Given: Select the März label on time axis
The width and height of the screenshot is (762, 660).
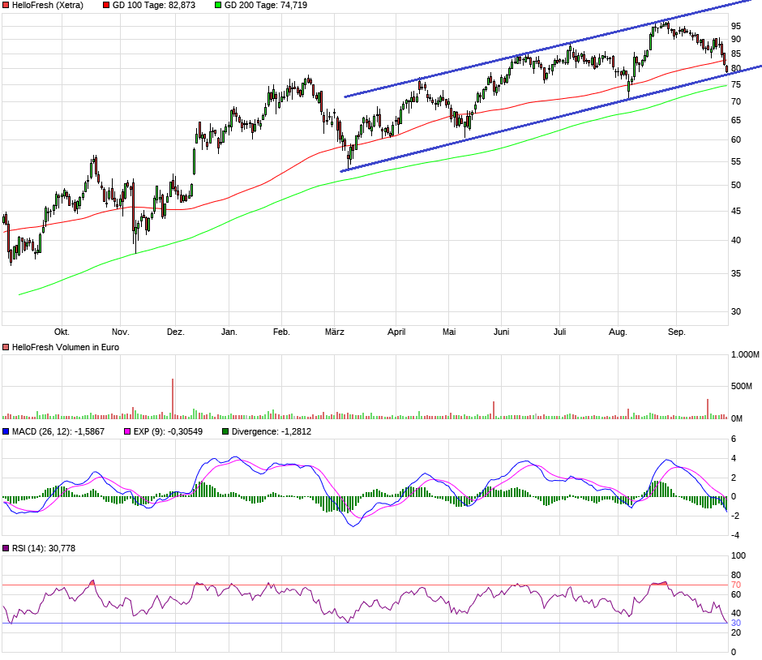Looking at the screenshot, I should [334, 332].
